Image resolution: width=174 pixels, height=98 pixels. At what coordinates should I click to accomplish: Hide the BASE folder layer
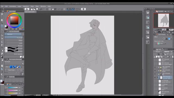(x=155, y=71)
